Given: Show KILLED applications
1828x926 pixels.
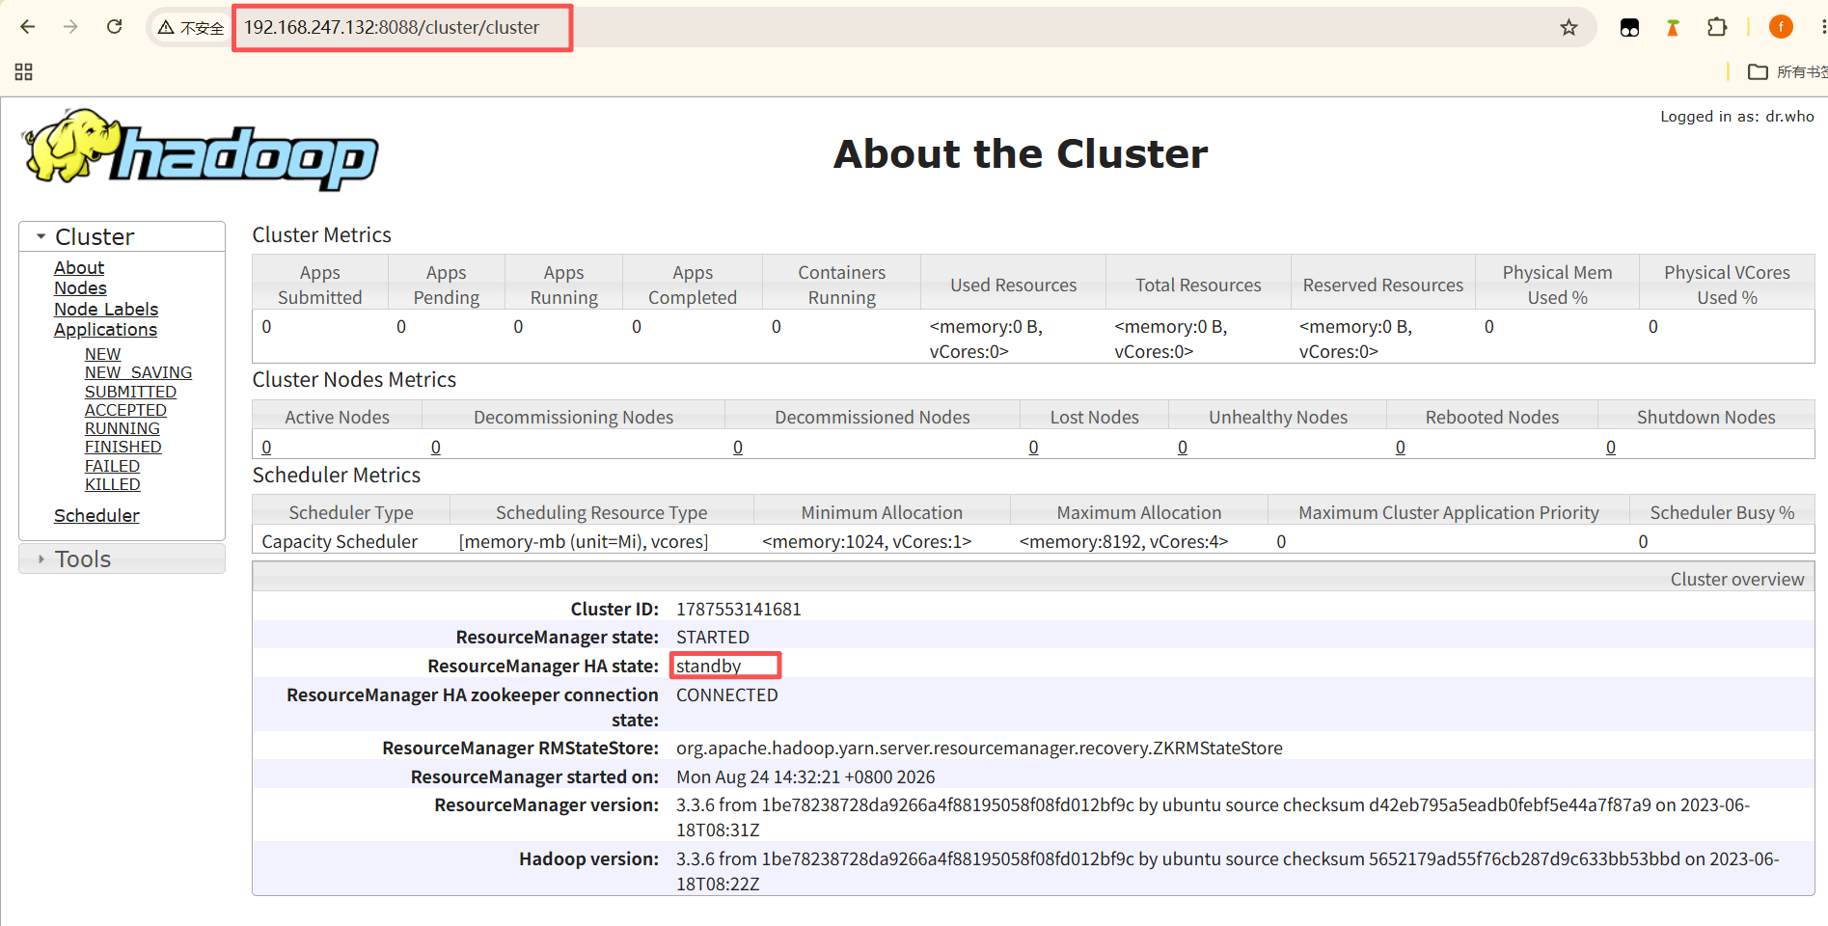Looking at the screenshot, I should 112,484.
